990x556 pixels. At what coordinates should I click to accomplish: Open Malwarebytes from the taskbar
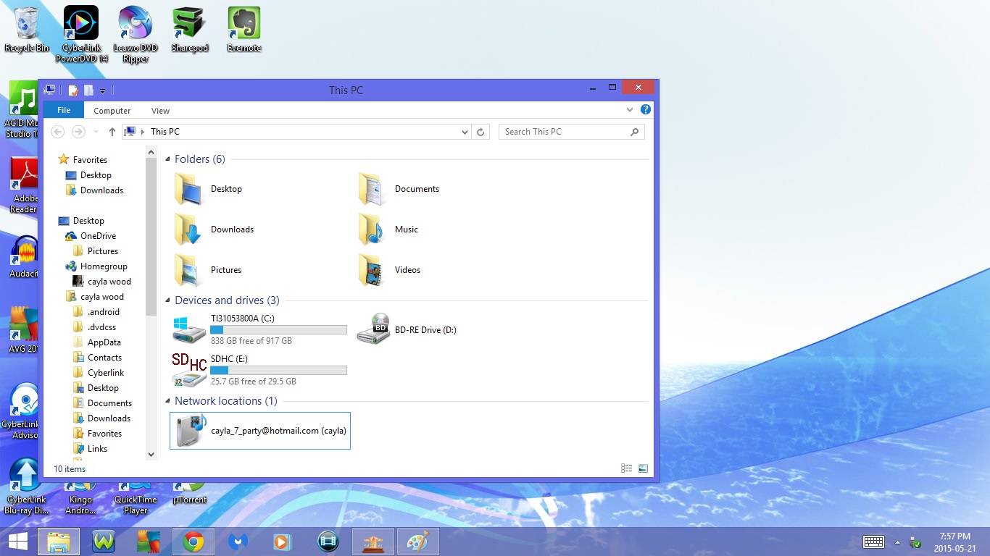pos(238,542)
